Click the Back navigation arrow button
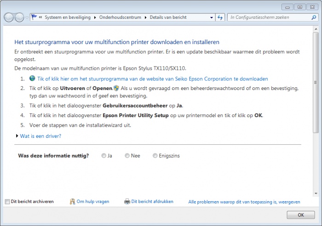Viewport: 322px width, 226px height. tap(9, 17)
